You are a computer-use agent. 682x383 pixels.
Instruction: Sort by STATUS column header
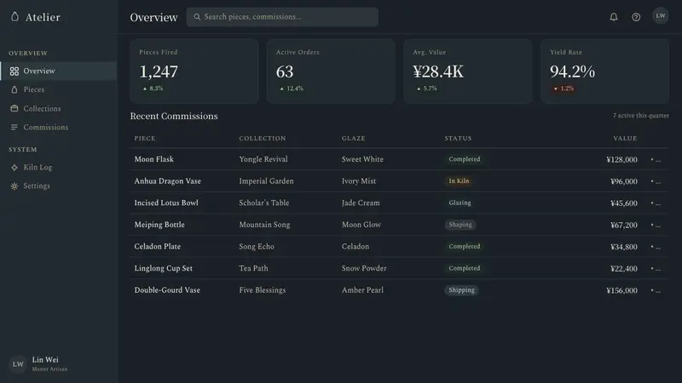pyautogui.click(x=458, y=138)
